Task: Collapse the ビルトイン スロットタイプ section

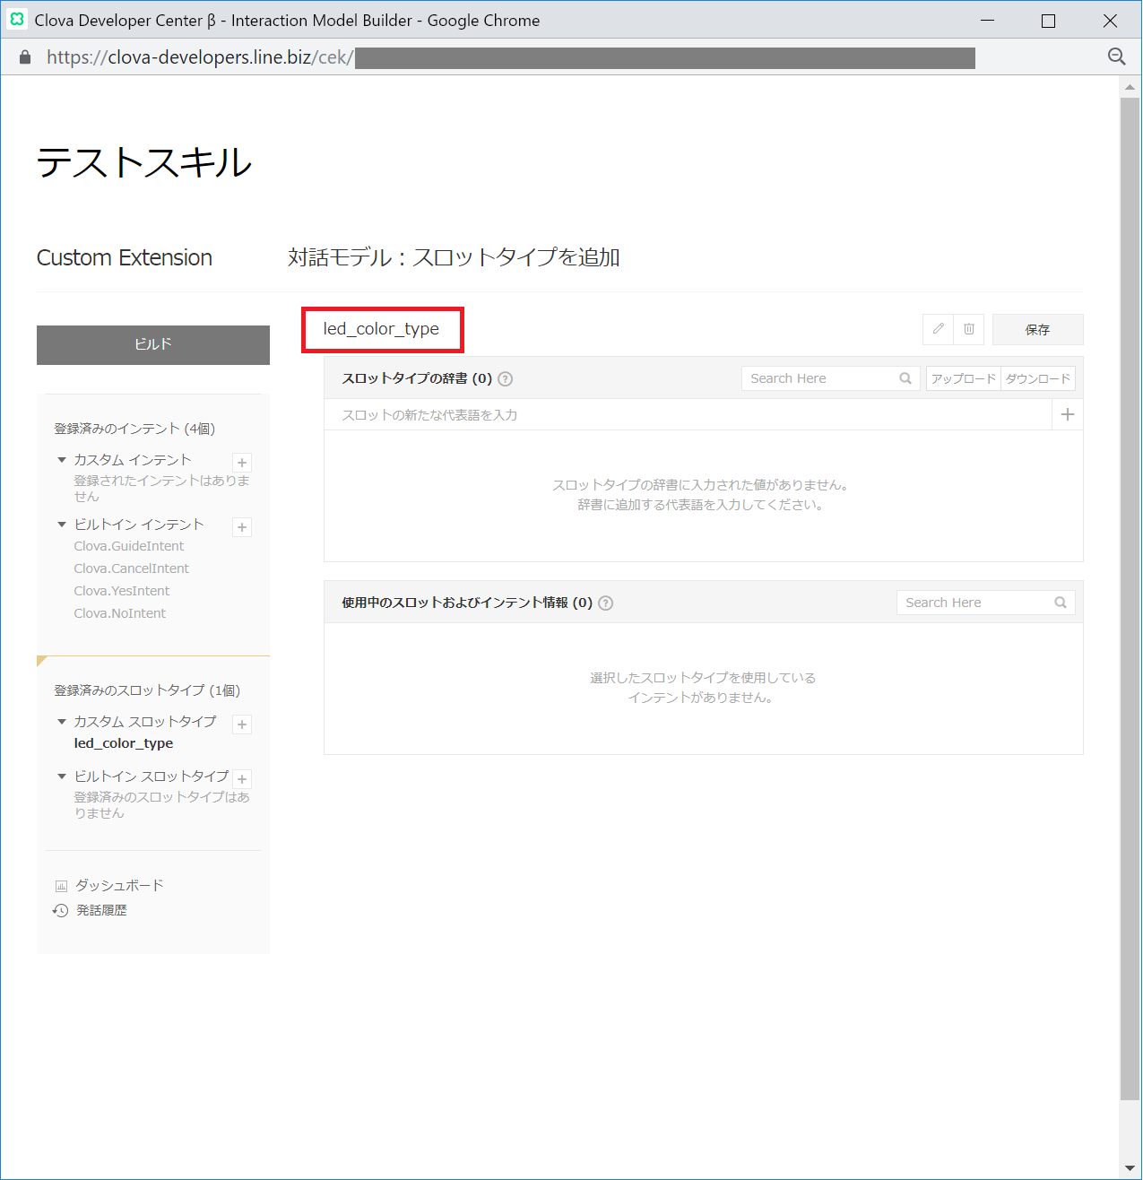Action: pos(62,777)
